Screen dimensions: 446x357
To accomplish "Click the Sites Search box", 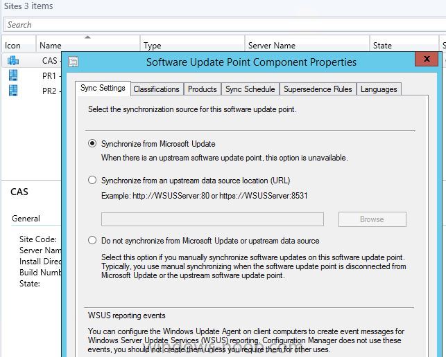I will 225,25.
